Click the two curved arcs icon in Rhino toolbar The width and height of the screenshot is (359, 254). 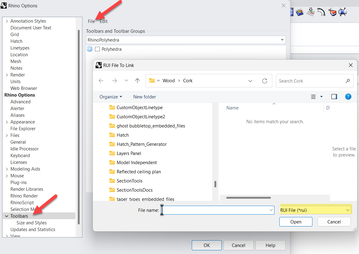click(321, 12)
